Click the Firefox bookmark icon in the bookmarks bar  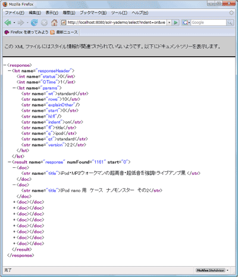point(7,32)
